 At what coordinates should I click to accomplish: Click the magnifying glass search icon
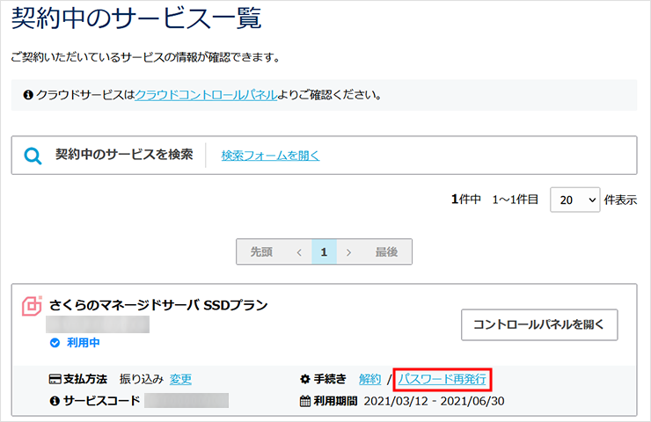click(x=33, y=156)
